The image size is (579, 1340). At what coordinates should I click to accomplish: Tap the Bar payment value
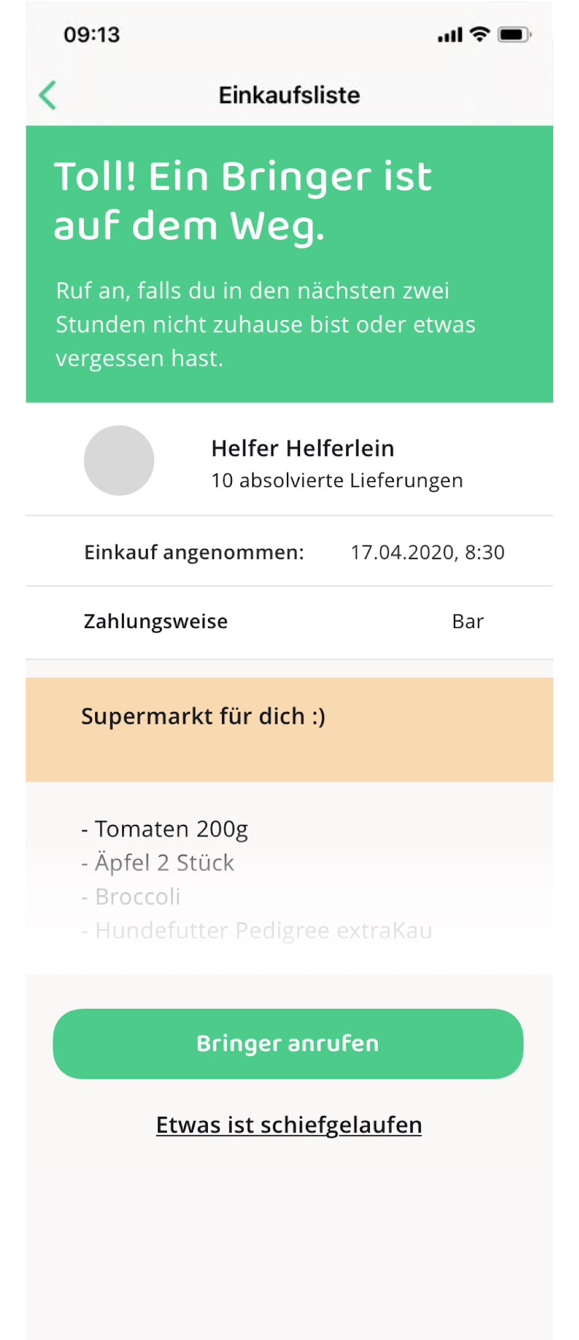click(x=468, y=621)
